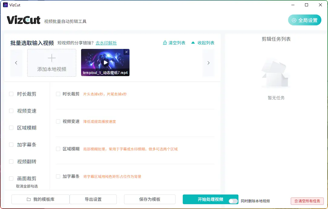The height and width of the screenshot is (209, 328).
Task: Collapse the list with 收起列表 arrow
Action: pos(193,43)
